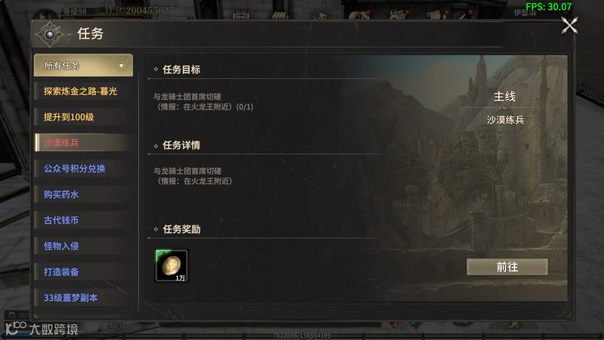Click the compass emblem beside 任务 title
The width and height of the screenshot is (604, 340).
pyautogui.click(x=50, y=35)
